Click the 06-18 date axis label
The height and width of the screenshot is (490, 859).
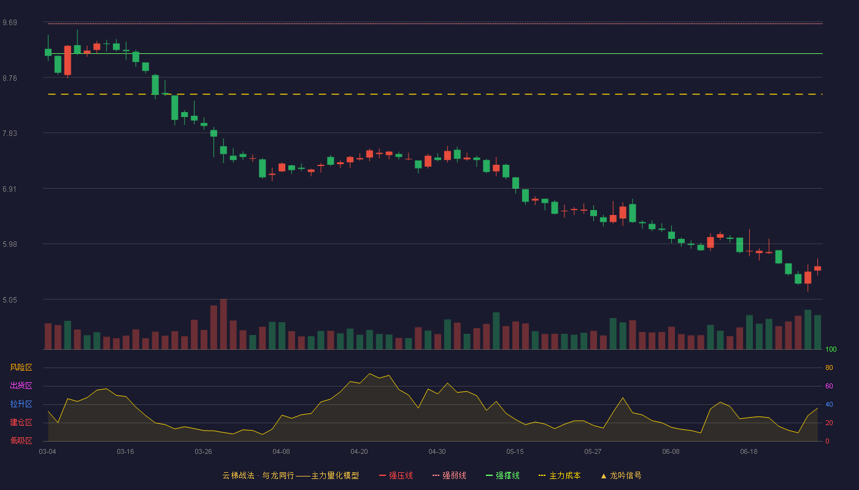(x=749, y=451)
